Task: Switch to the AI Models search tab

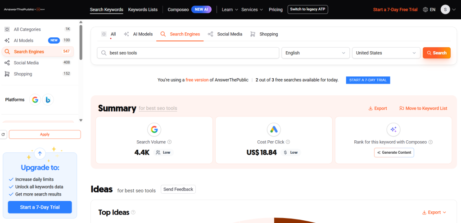Action: tap(138, 34)
